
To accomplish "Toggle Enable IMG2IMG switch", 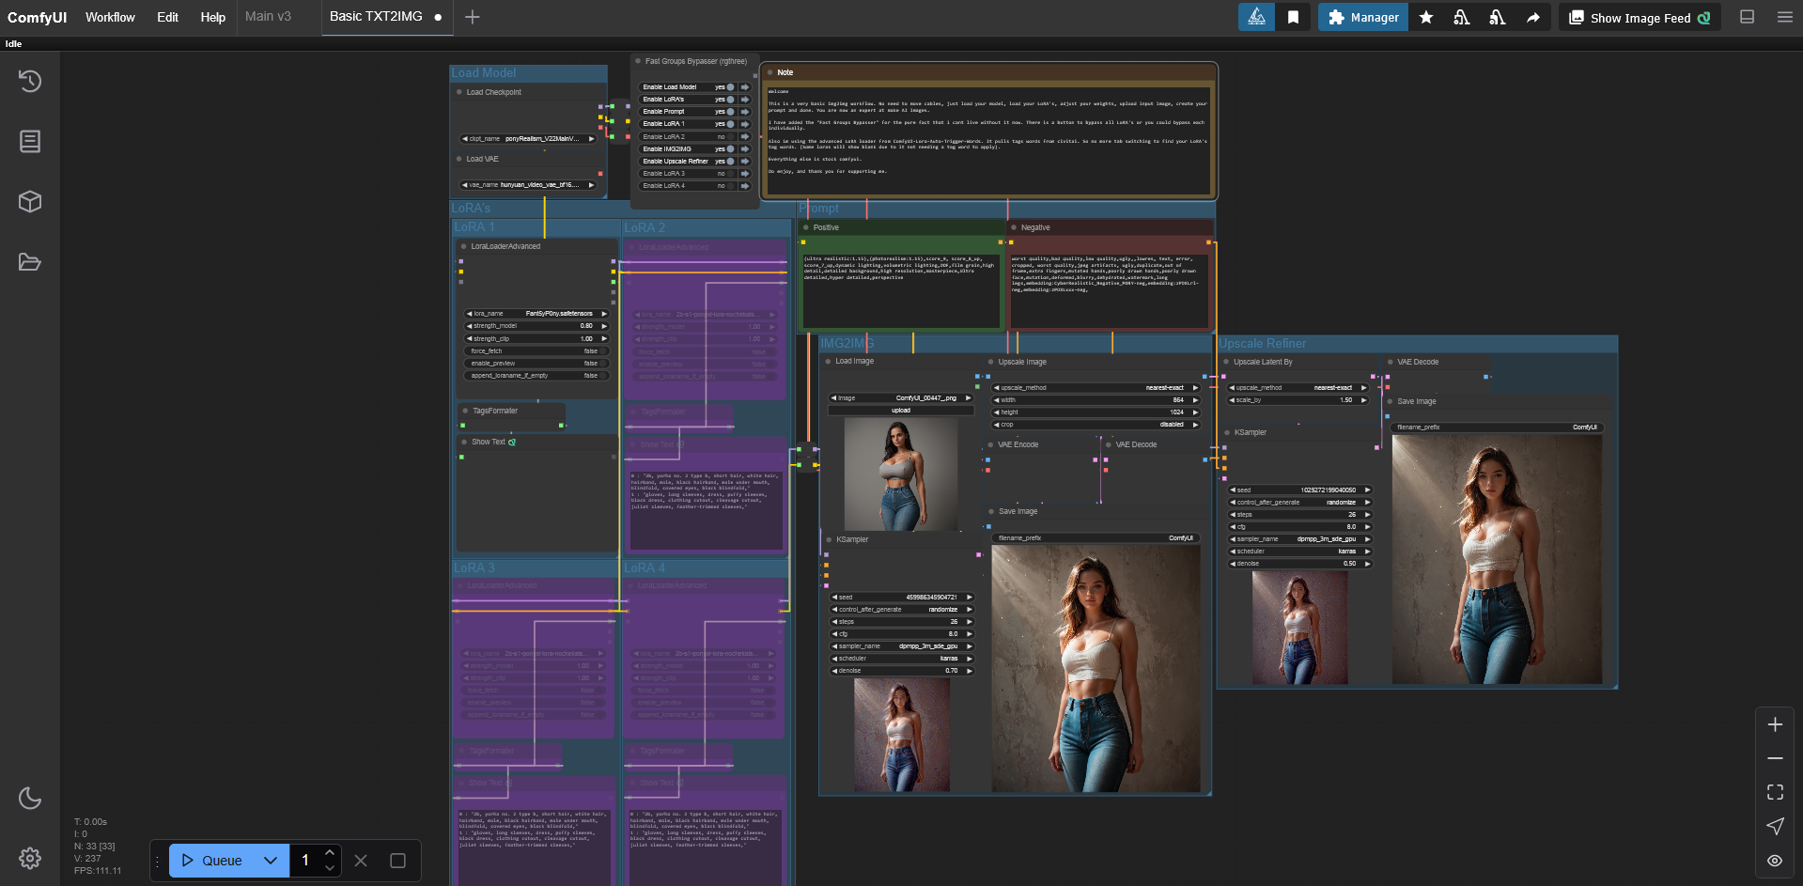I will (x=730, y=149).
